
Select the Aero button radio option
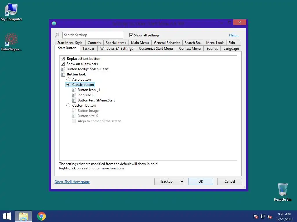pos(68,79)
